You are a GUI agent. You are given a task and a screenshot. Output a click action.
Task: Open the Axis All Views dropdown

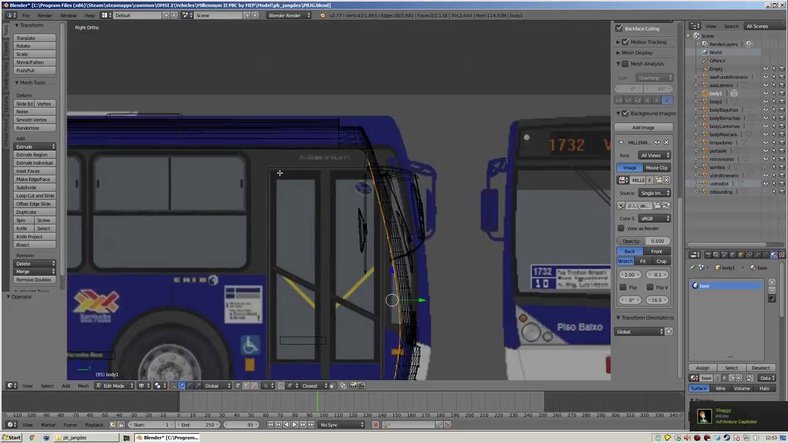click(x=654, y=156)
